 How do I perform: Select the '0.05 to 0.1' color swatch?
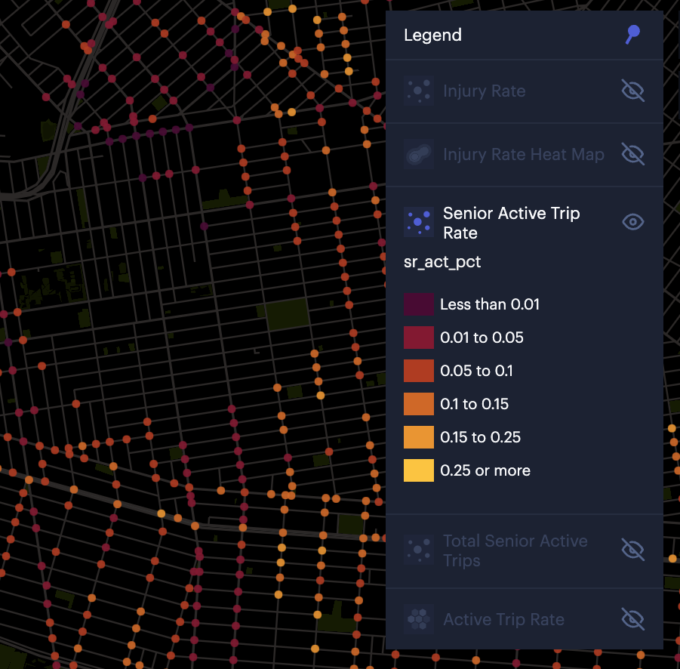pyautogui.click(x=419, y=371)
